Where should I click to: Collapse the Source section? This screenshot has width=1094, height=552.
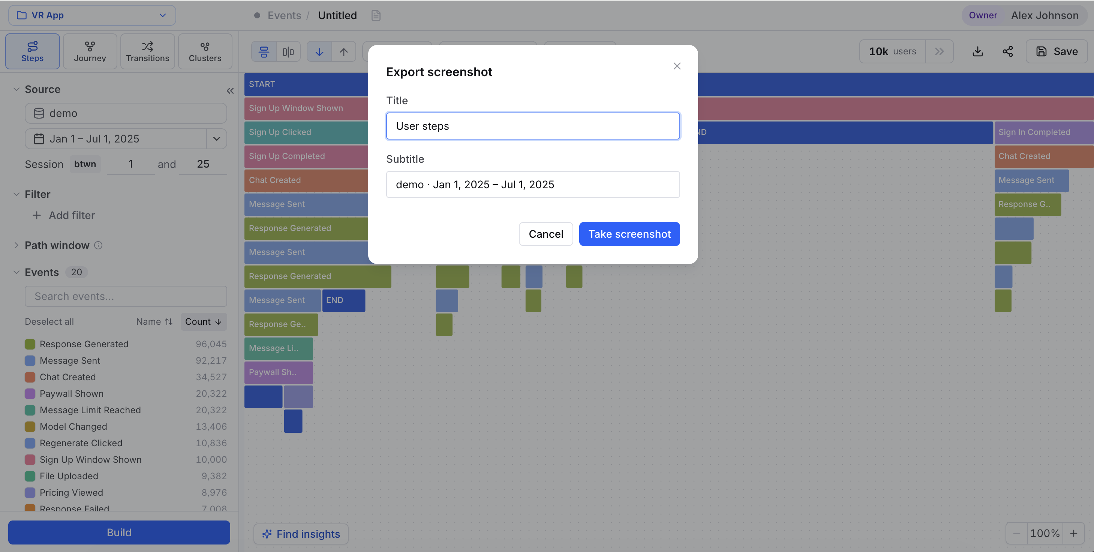(x=16, y=89)
